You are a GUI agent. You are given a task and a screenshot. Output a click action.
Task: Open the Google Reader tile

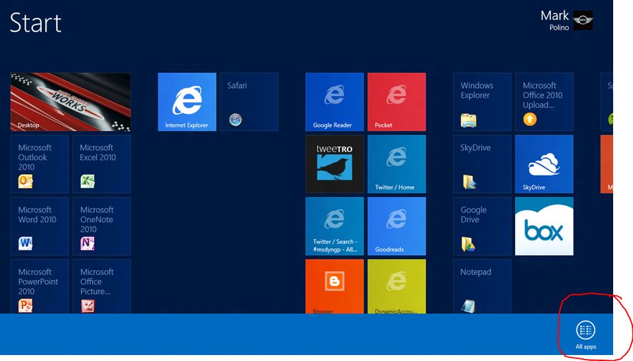pos(334,102)
